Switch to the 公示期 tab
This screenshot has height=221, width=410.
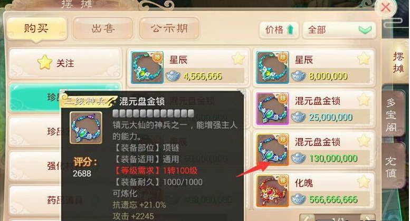point(169,28)
